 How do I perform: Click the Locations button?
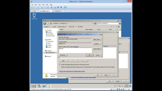click(x=97, y=44)
